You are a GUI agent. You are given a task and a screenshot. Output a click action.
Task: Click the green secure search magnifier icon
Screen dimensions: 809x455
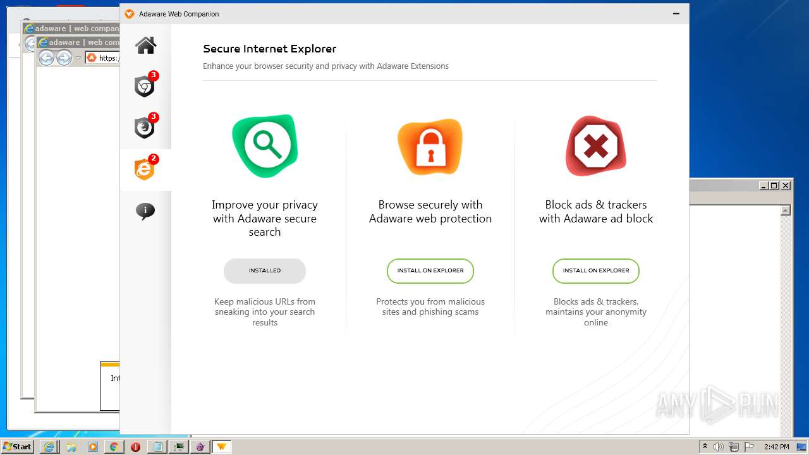click(265, 146)
